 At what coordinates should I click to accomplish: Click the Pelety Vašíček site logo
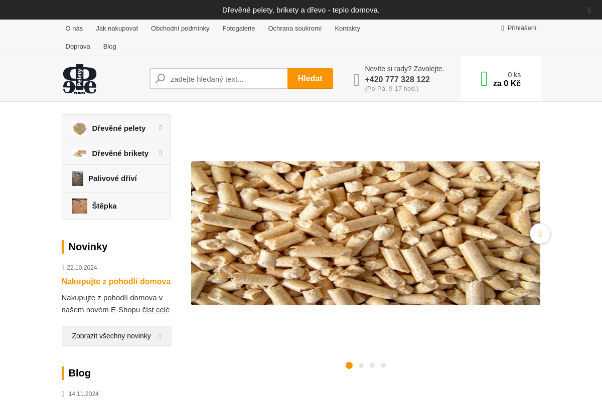(79, 79)
